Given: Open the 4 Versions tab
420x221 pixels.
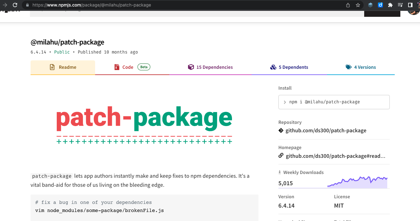Looking at the screenshot, I should pyautogui.click(x=361, y=68).
